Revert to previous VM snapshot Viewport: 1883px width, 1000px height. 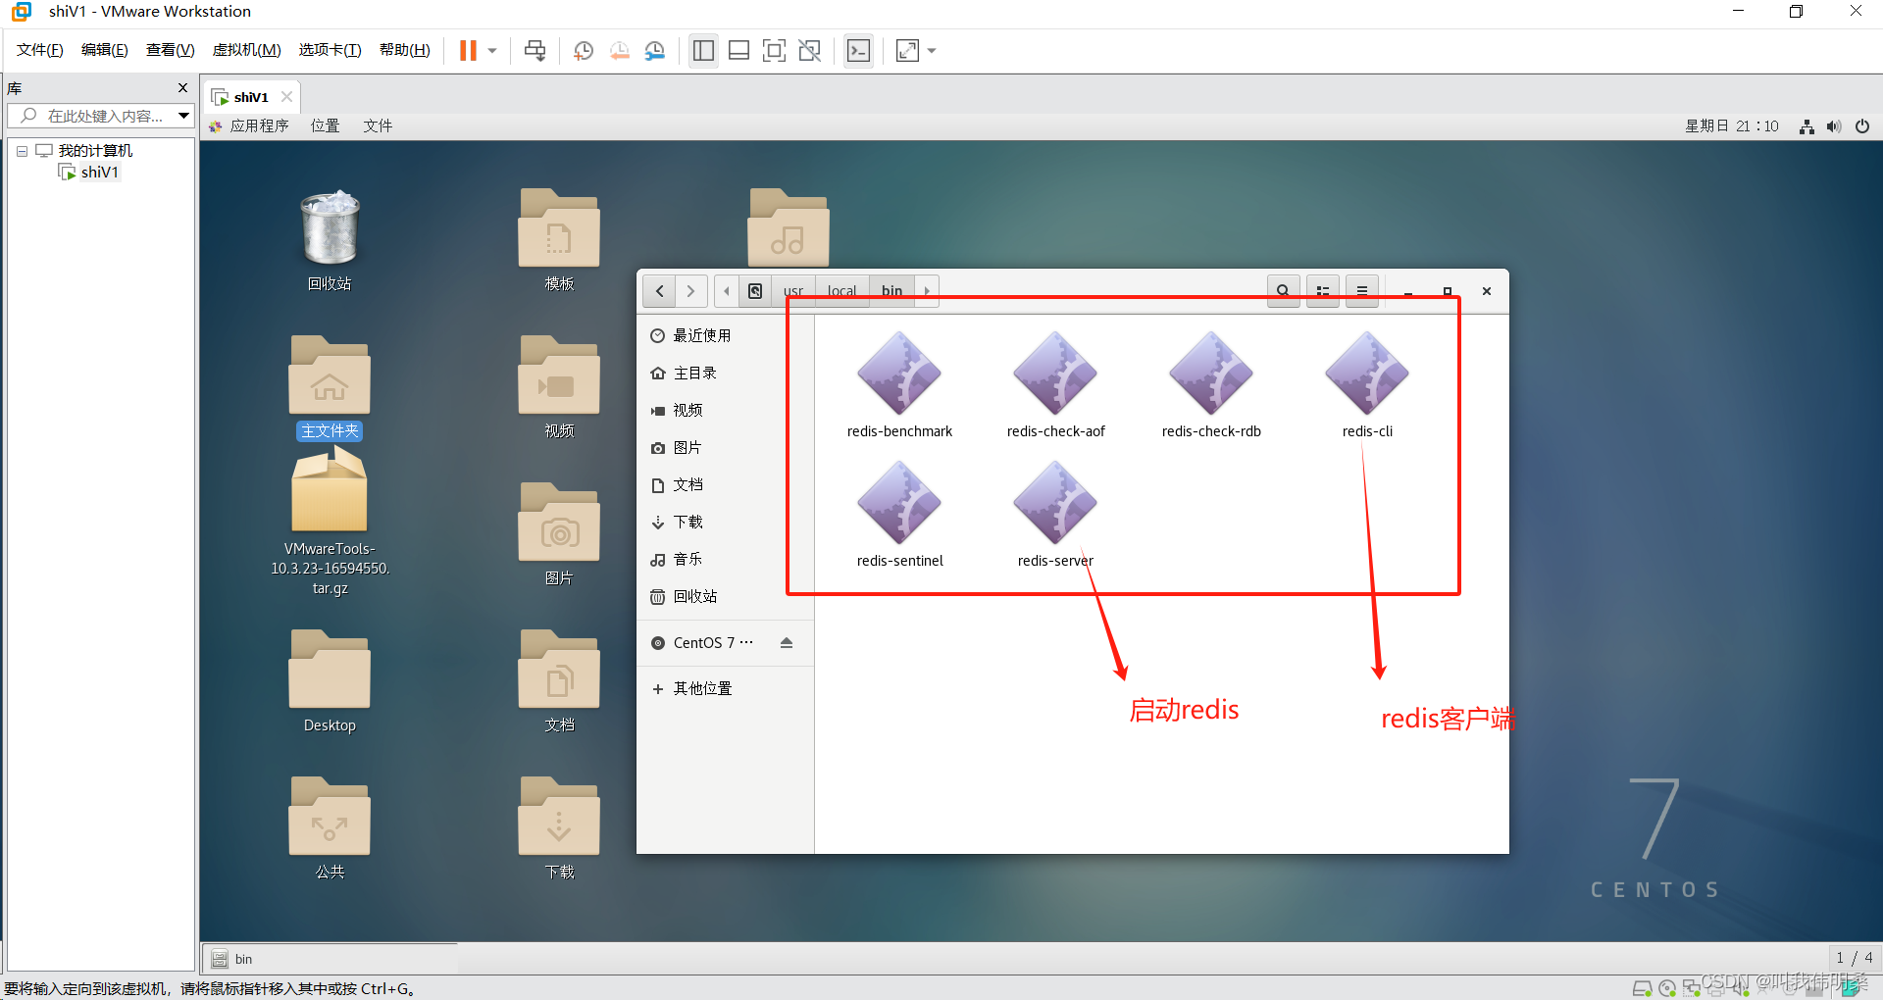pos(620,51)
